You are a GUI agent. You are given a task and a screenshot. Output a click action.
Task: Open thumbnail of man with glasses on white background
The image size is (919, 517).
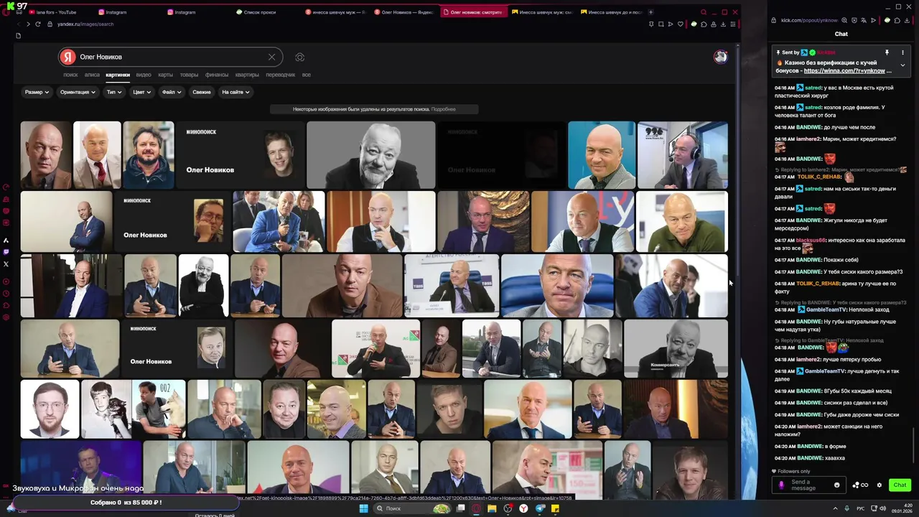50,409
